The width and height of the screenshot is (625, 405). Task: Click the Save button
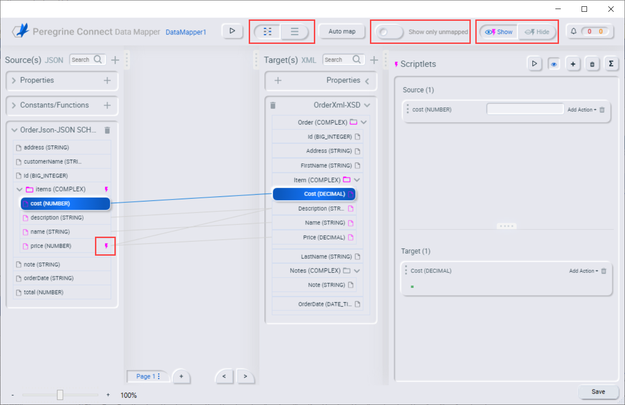pos(598,392)
